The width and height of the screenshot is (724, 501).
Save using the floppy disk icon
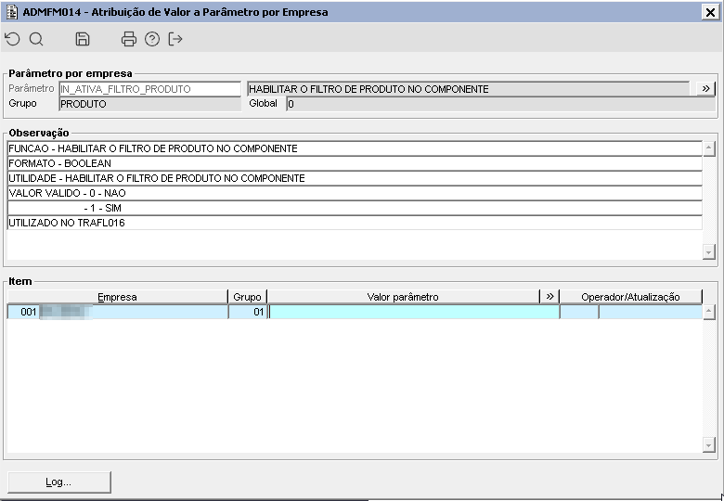[x=83, y=39]
